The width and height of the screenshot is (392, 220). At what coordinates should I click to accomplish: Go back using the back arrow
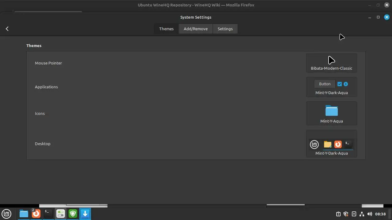point(7,29)
